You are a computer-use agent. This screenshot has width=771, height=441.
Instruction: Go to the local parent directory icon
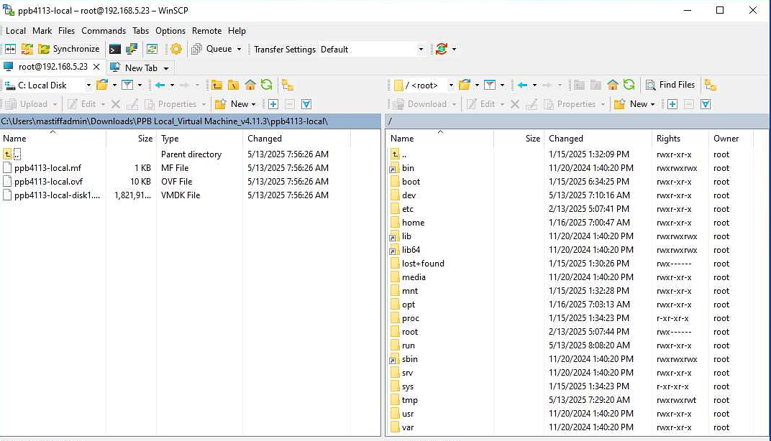coord(217,85)
